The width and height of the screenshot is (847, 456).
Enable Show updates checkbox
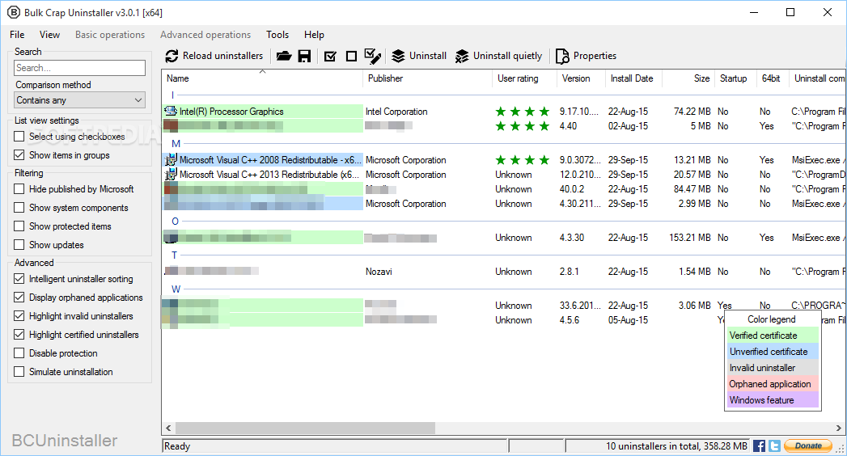[19, 244]
